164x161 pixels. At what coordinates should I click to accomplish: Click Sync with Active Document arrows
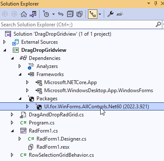(61, 14)
